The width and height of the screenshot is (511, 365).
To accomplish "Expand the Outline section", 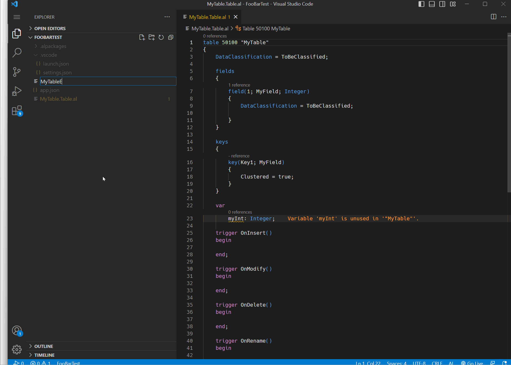I will [x=31, y=346].
